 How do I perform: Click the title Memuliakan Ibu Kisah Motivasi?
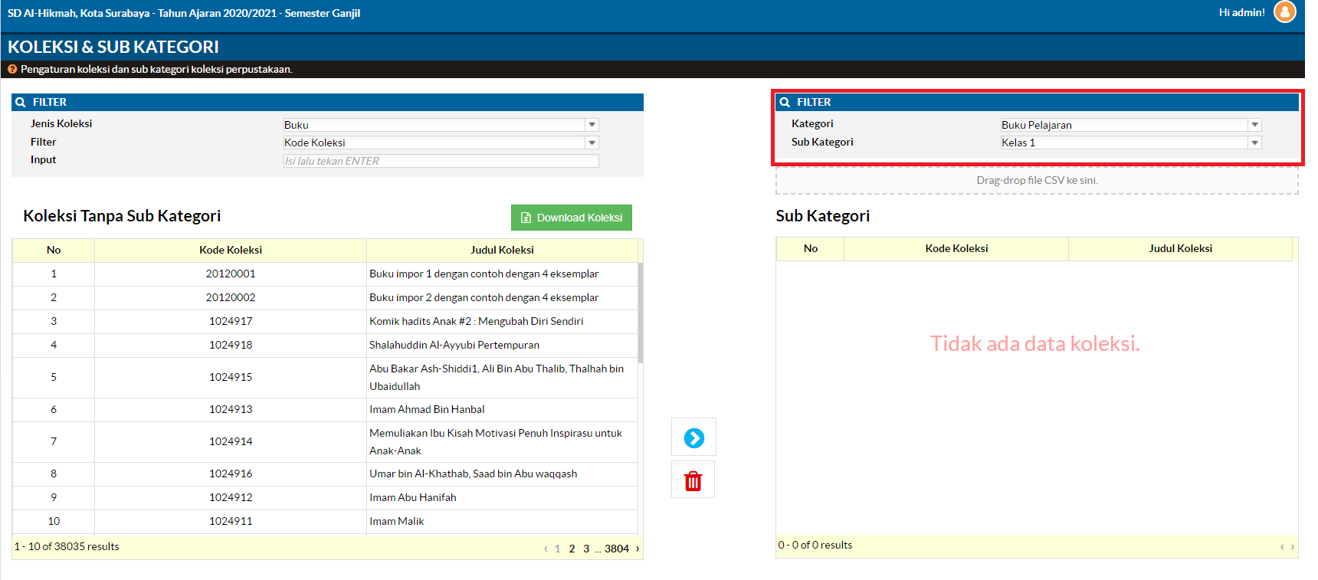[x=496, y=442]
